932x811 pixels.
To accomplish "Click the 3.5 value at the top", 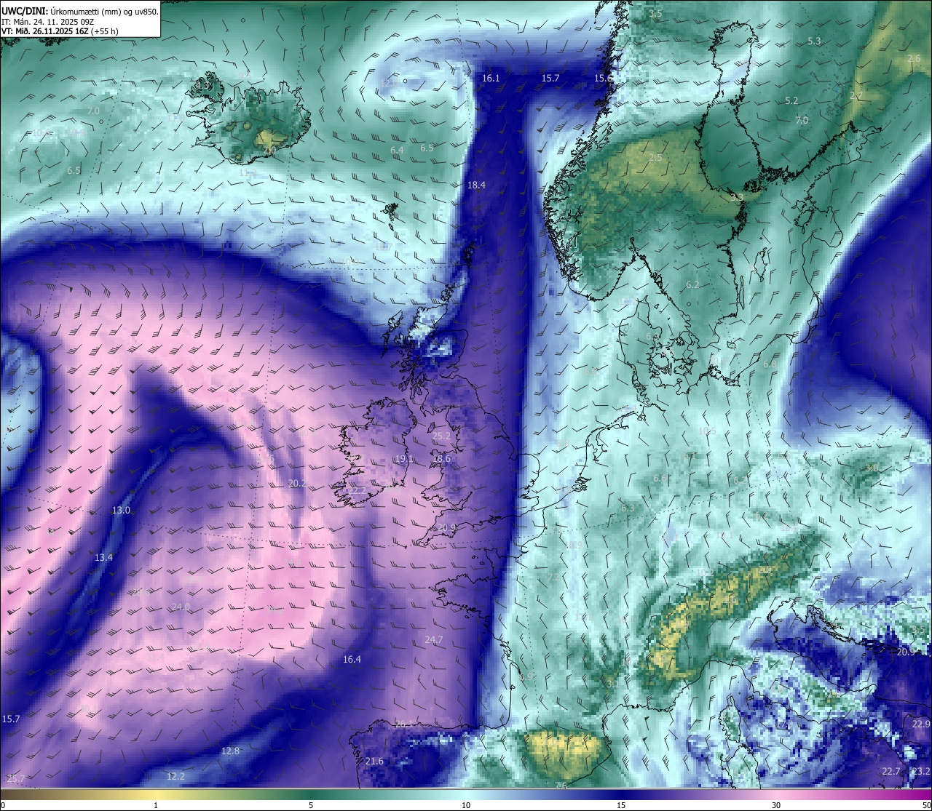I will pos(656,13).
